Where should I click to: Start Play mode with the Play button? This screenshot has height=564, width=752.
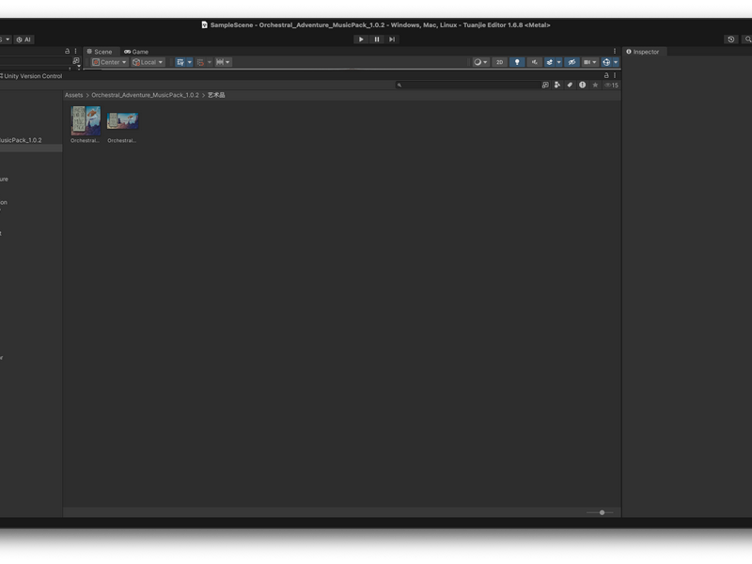[361, 39]
